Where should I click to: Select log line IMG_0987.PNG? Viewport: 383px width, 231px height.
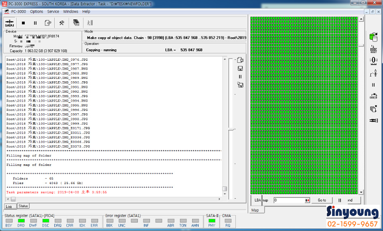[x=47, y=69]
